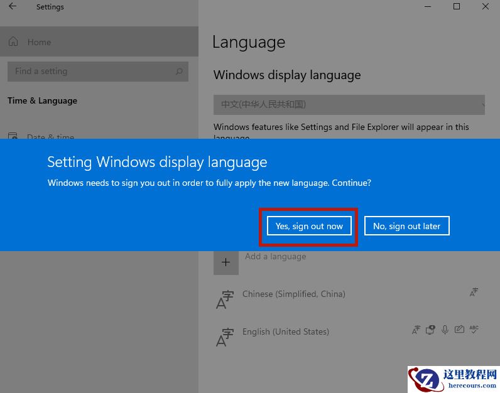The height and width of the screenshot is (393, 500).
Task: Select Chinese (Simplified, China) language entry
Action: 349,299
